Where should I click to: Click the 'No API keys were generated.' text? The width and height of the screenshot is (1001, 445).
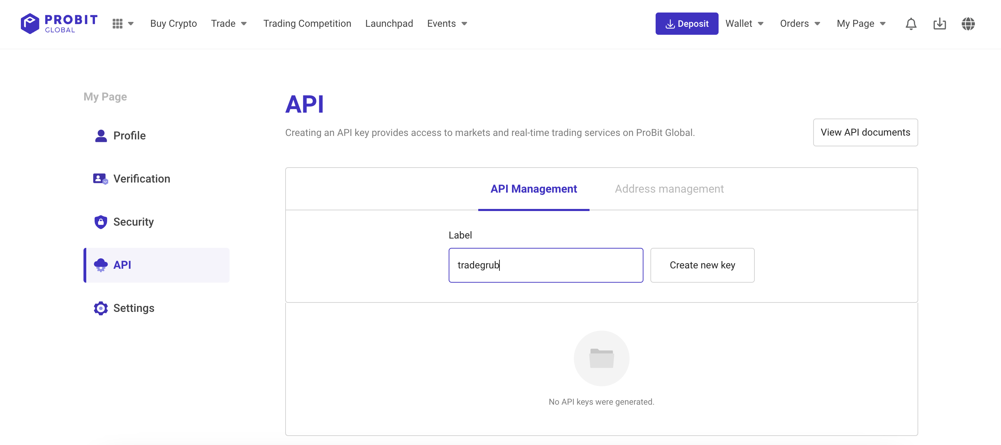pyautogui.click(x=601, y=402)
